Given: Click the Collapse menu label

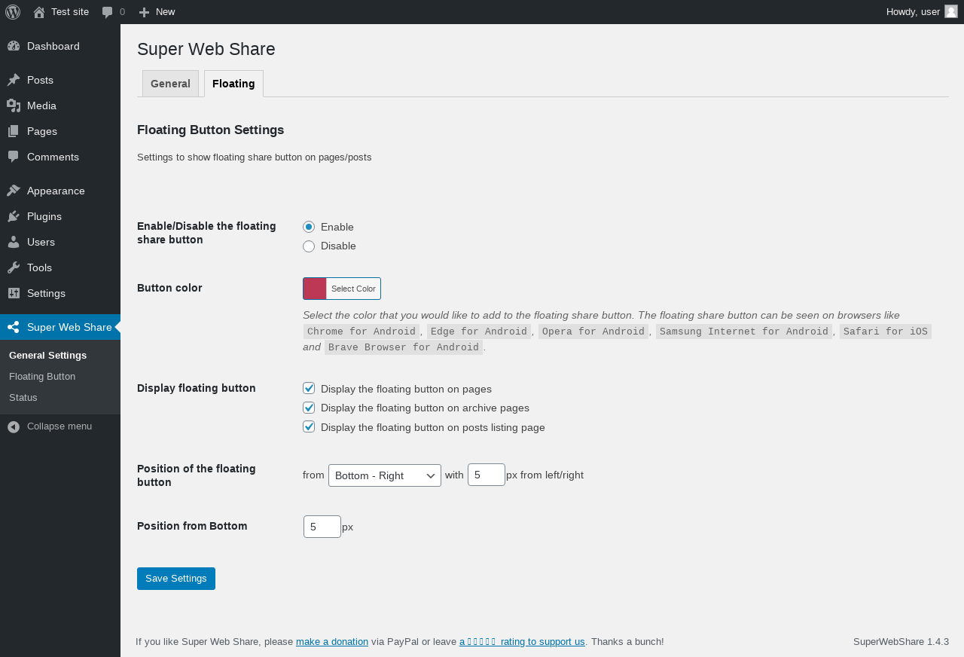Looking at the screenshot, I should 59,426.
